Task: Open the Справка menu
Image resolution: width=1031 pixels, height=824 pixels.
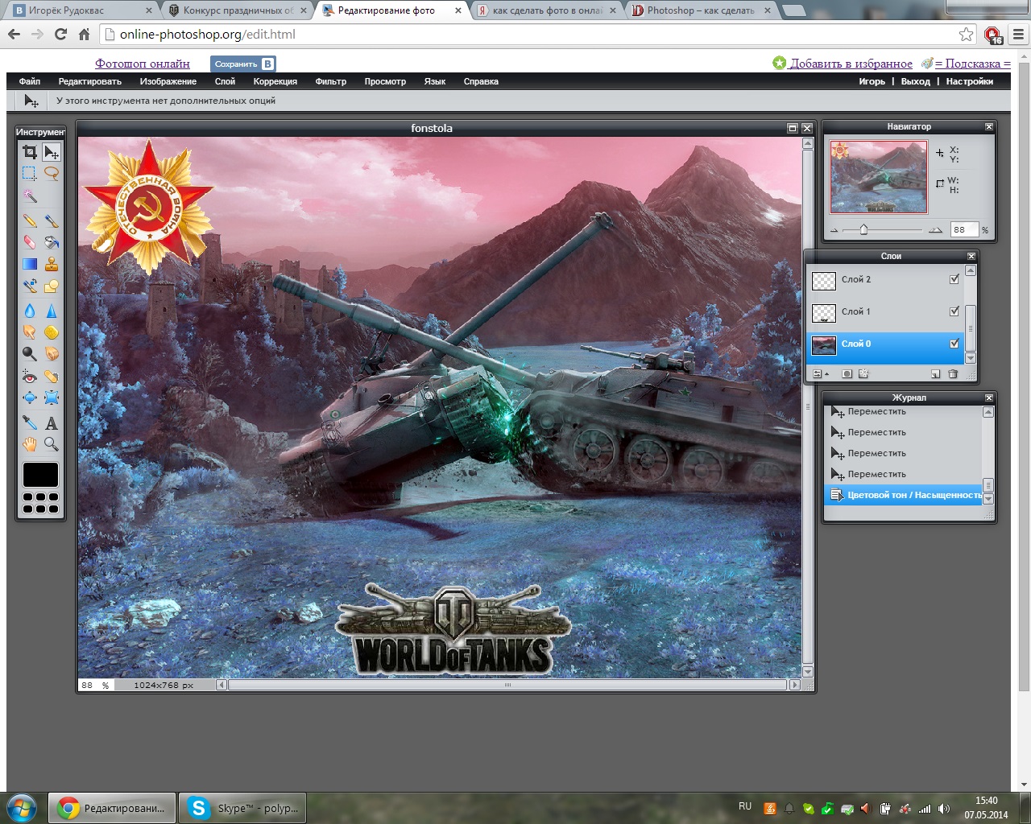Action: (x=481, y=81)
